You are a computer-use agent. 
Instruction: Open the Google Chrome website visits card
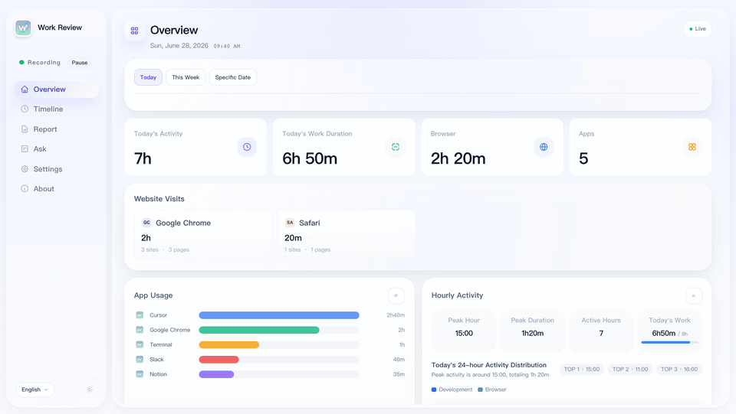tap(202, 235)
